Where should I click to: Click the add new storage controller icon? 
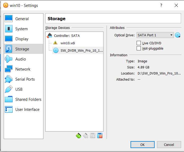(78, 136)
